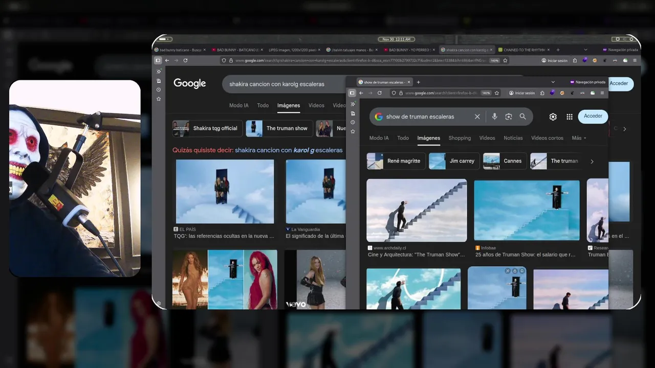
Task: Switch to j balvin tatuajes manos tab
Action: tap(352, 50)
